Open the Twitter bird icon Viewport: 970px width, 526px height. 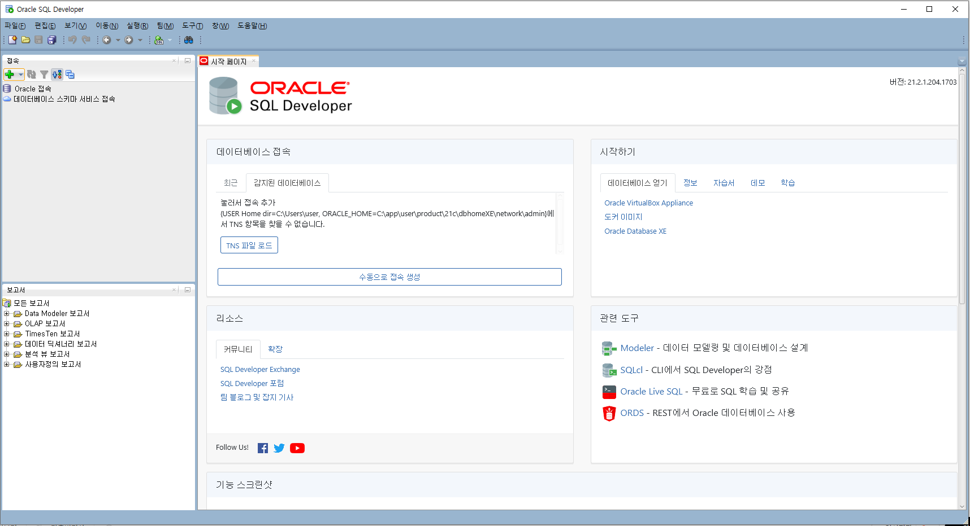(279, 448)
